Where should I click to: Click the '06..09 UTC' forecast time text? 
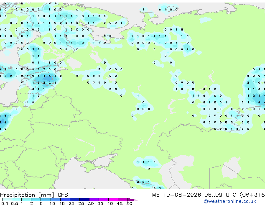pos(220,195)
